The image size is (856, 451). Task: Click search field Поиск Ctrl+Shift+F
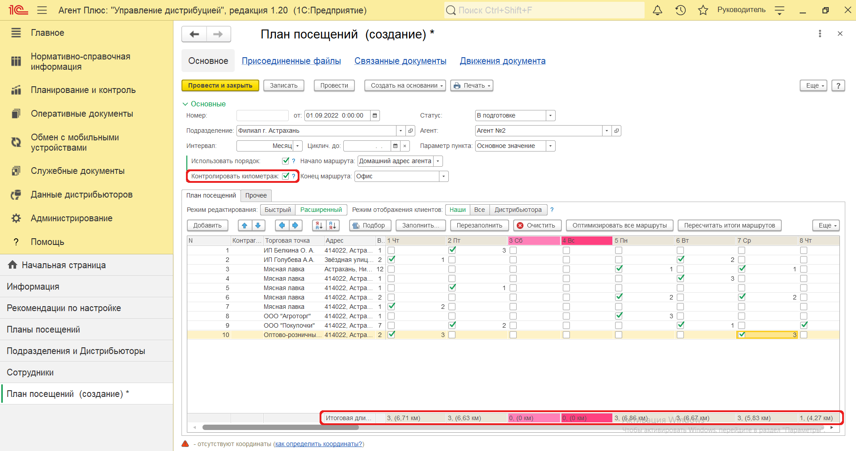pos(544,10)
